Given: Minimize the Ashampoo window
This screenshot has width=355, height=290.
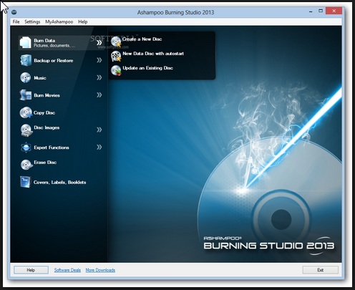Looking at the screenshot, I should tap(311, 11).
